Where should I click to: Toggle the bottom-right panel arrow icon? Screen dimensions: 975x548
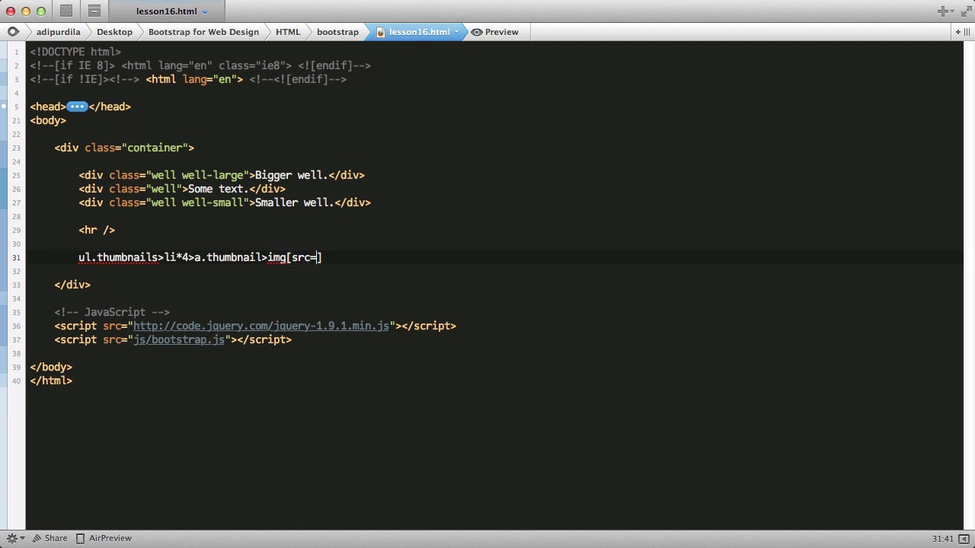(x=964, y=538)
